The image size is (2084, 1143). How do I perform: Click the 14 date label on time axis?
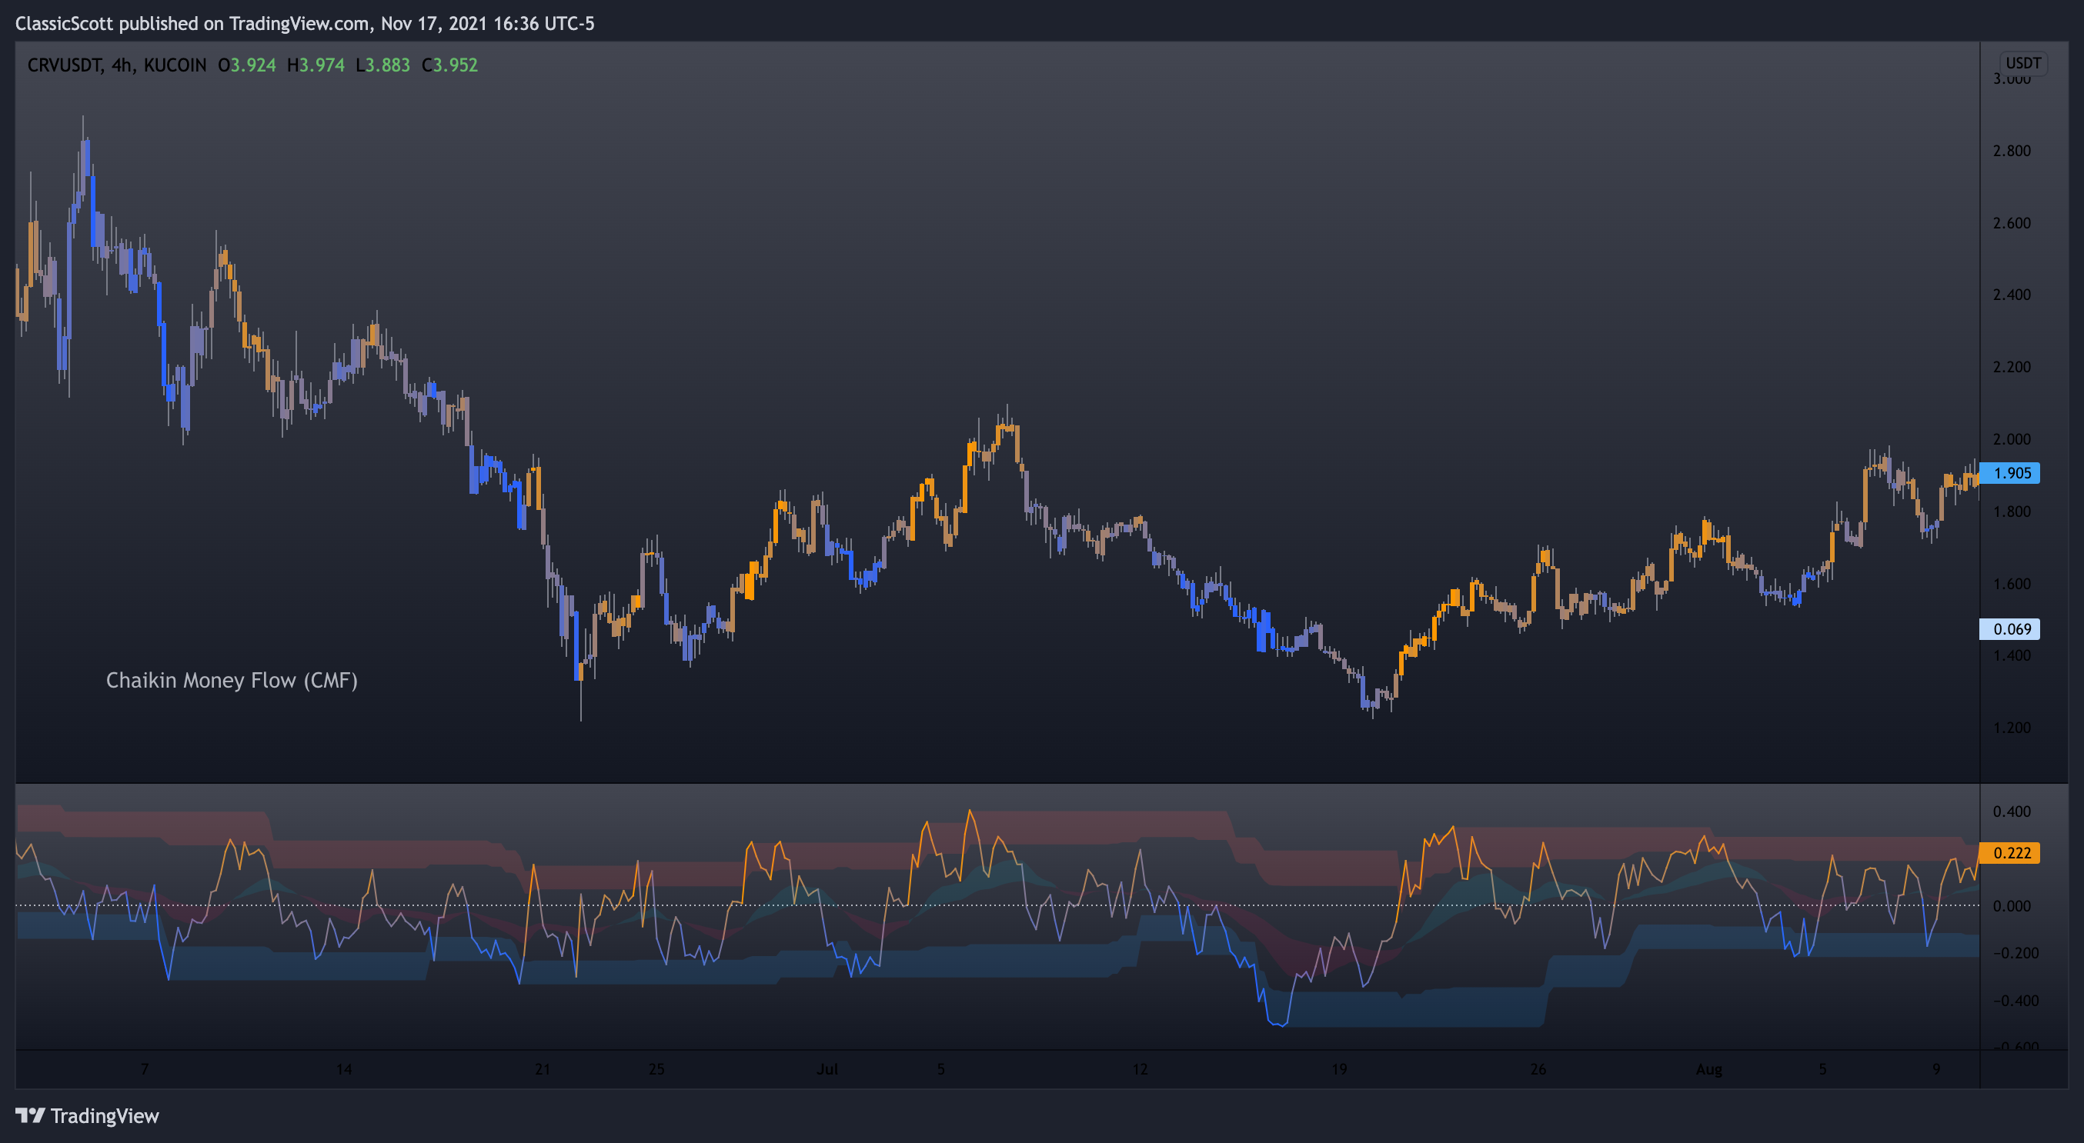pos(344,1069)
